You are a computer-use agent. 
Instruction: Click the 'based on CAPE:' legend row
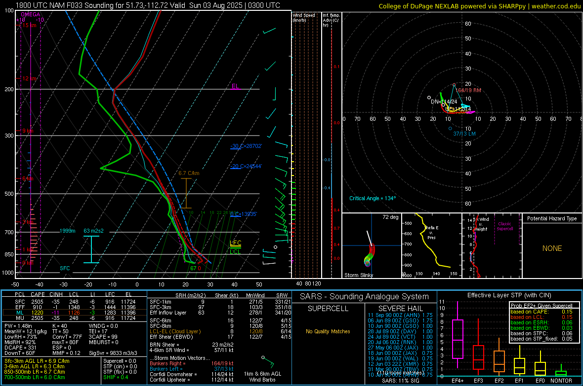click(x=541, y=312)
